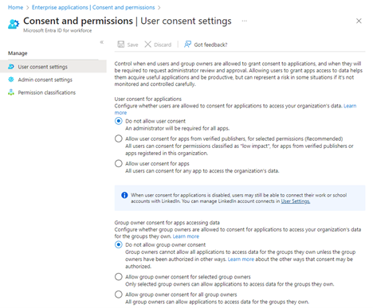Open Permission classifications menu item
Viewport: 373px width, 308px height.
pos(47,92)
